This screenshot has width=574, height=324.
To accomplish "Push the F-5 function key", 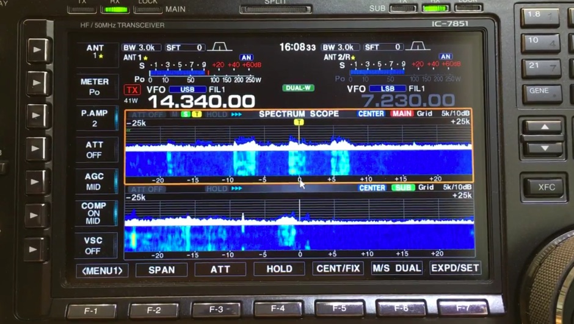I will pyautogui.click(x=340, y=308).
